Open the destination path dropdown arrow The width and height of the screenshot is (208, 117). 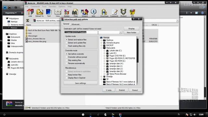point(121,32)
